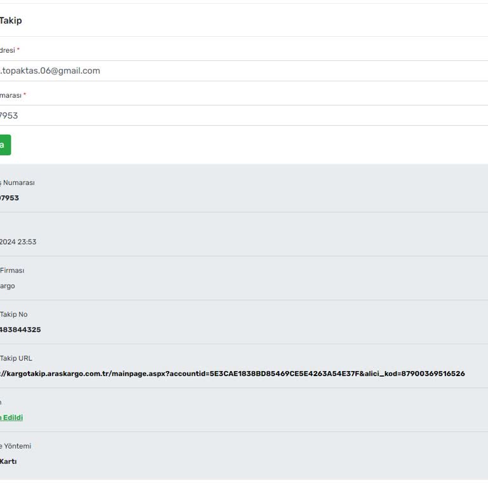Click the status label above 'Edildi' link

tap(1, 402)
